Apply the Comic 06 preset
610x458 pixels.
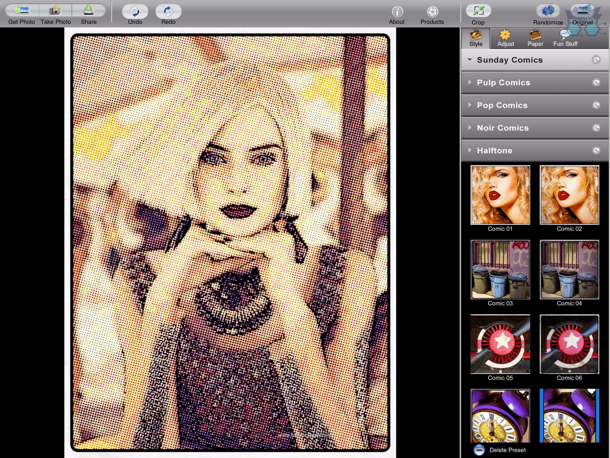tap(569, 344)
